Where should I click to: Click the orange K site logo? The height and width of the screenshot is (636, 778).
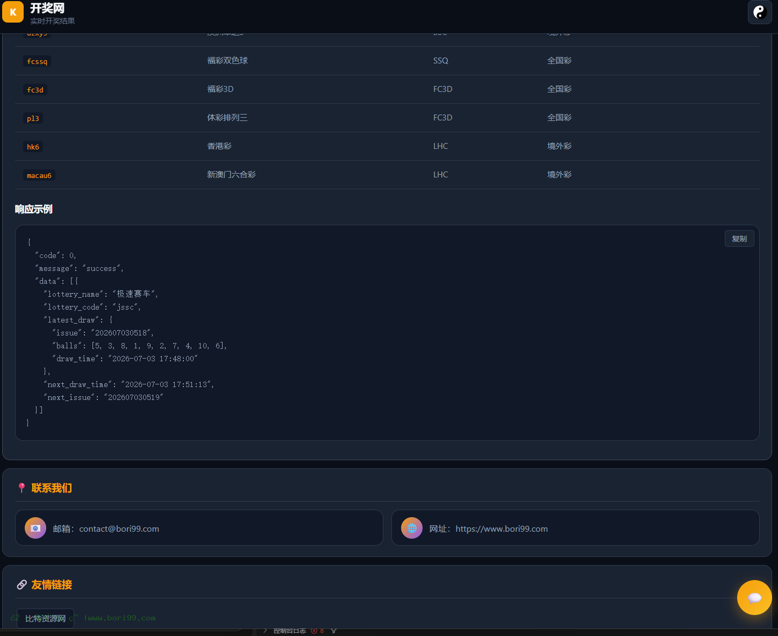click(x=13, y=12)
